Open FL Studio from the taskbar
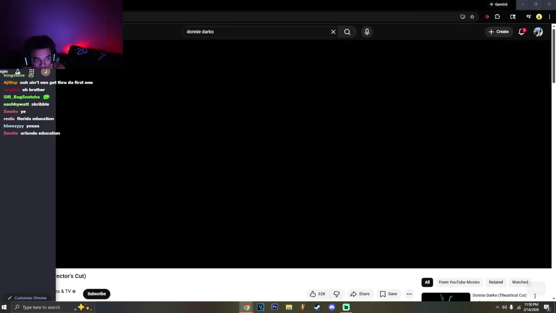The width and height of the screenshot is (556, 313). click(303, 307)
